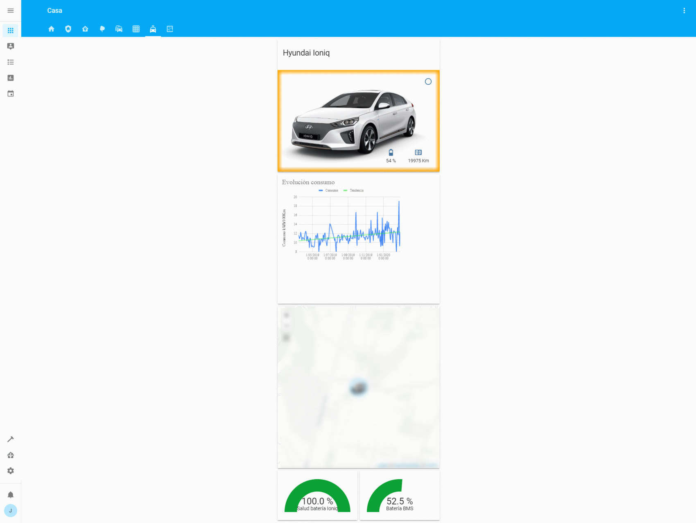
Task: Click the battery icon showing 54 %
Action: click(x=391, y=152)
